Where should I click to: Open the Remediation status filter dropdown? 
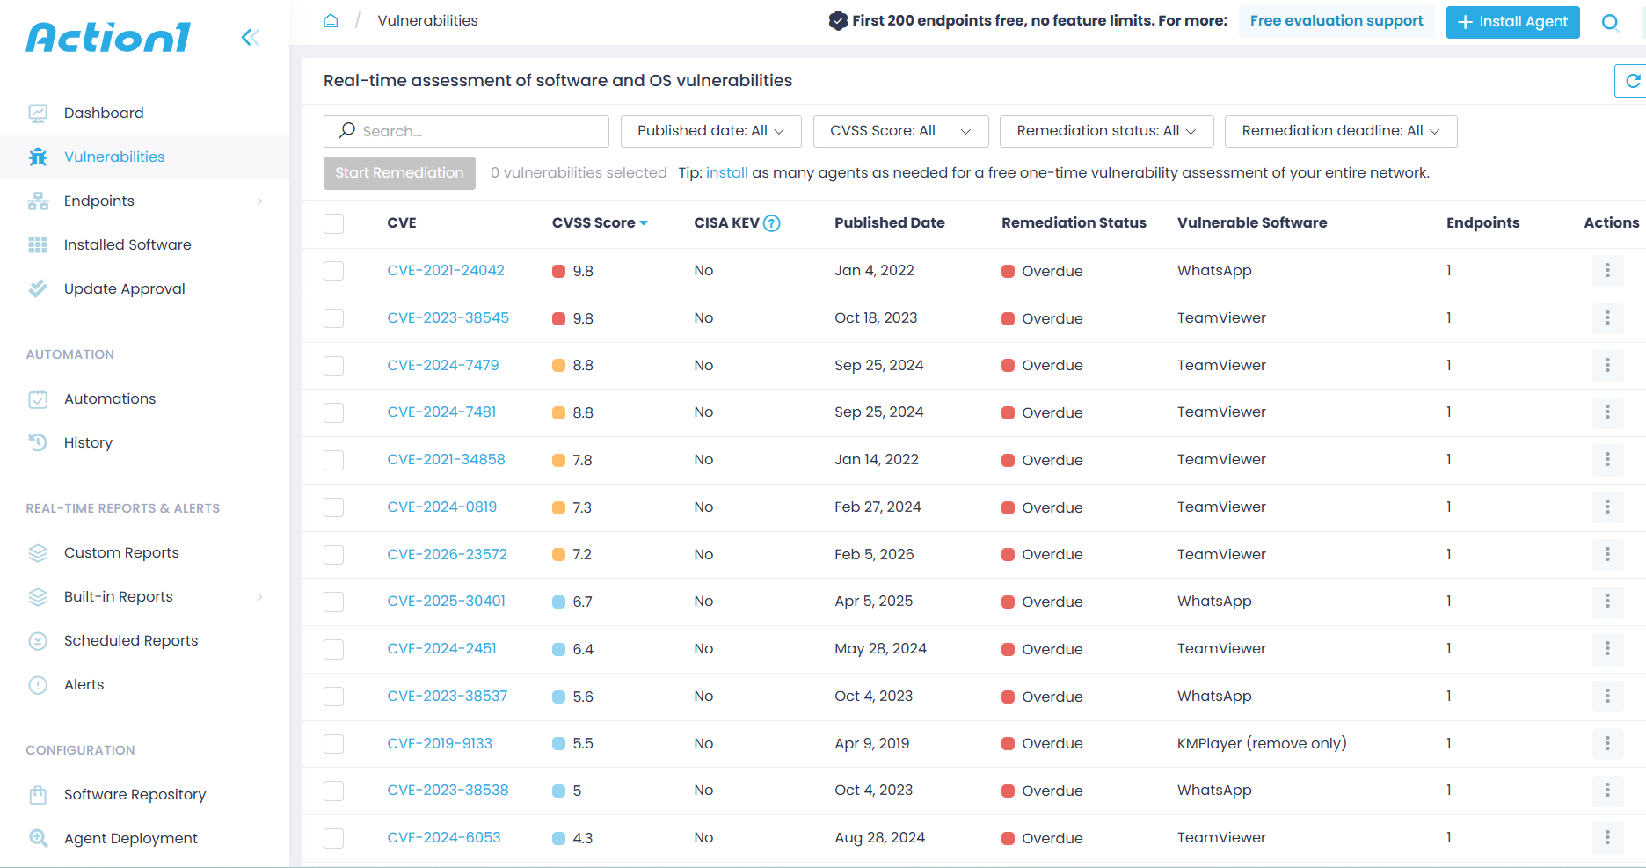point(1106,131)
